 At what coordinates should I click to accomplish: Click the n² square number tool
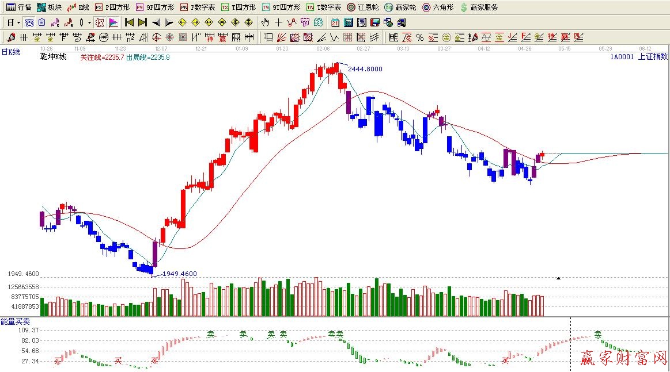pyautogui.click(x=130, y=37)
